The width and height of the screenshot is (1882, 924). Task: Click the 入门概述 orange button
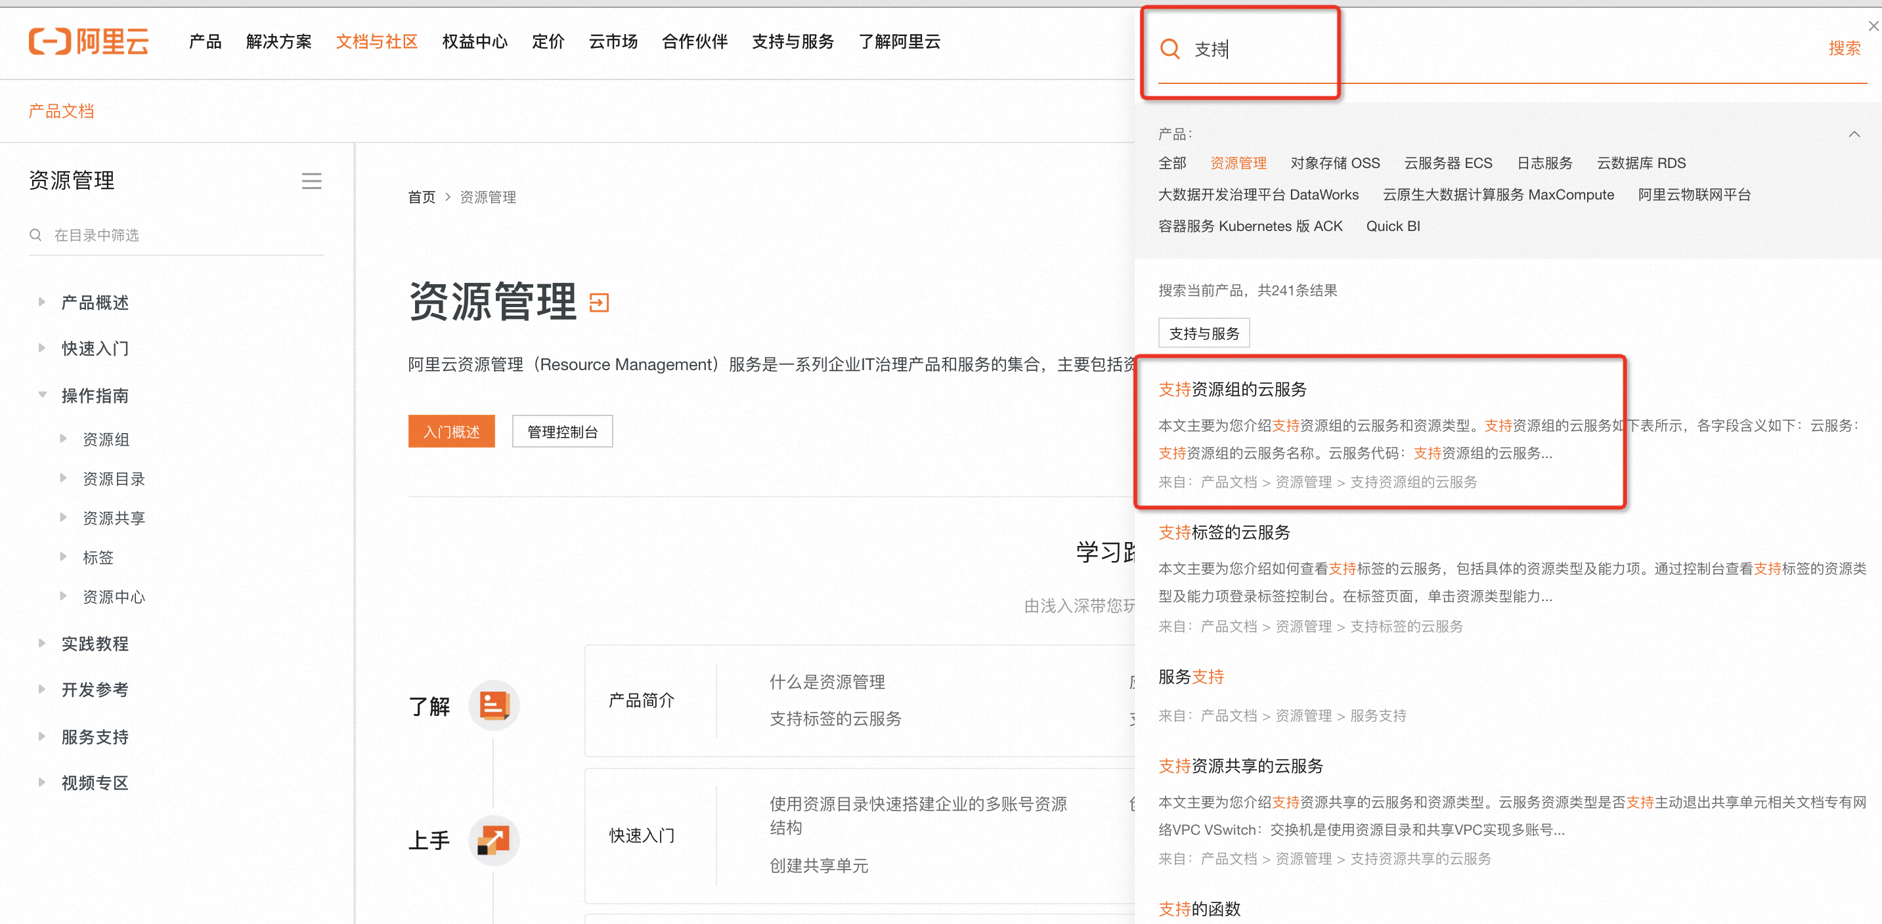pos(450,431)
